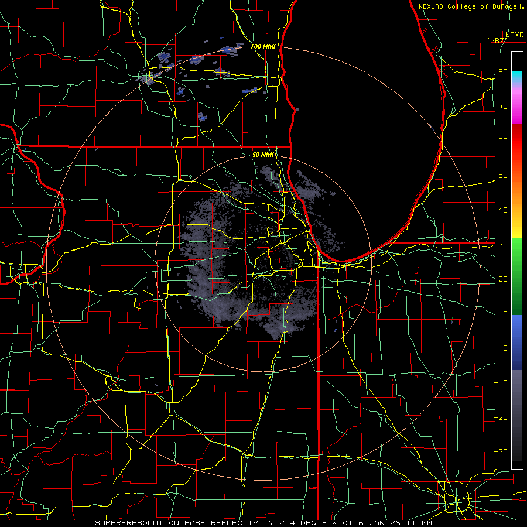Click the "40" value on the dBZ scale
Screen dimensions: 527x527
click(x=503, y=210)
